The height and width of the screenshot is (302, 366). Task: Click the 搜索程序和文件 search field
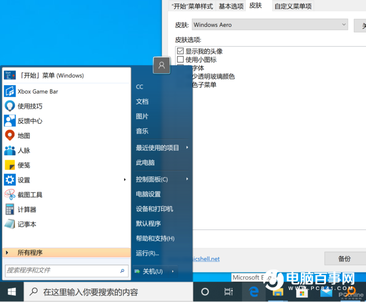pos(62,270)
